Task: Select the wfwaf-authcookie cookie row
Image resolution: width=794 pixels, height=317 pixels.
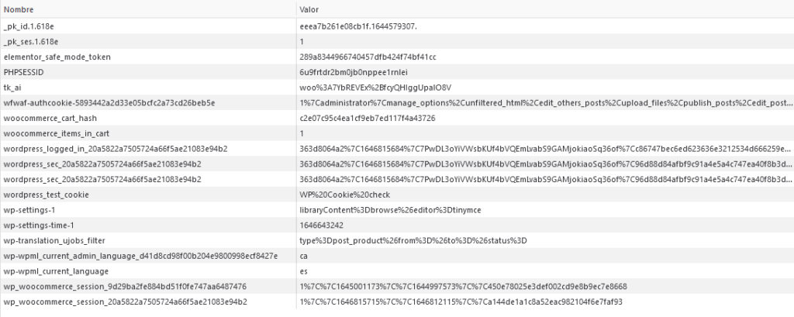Action: point(397,103)
